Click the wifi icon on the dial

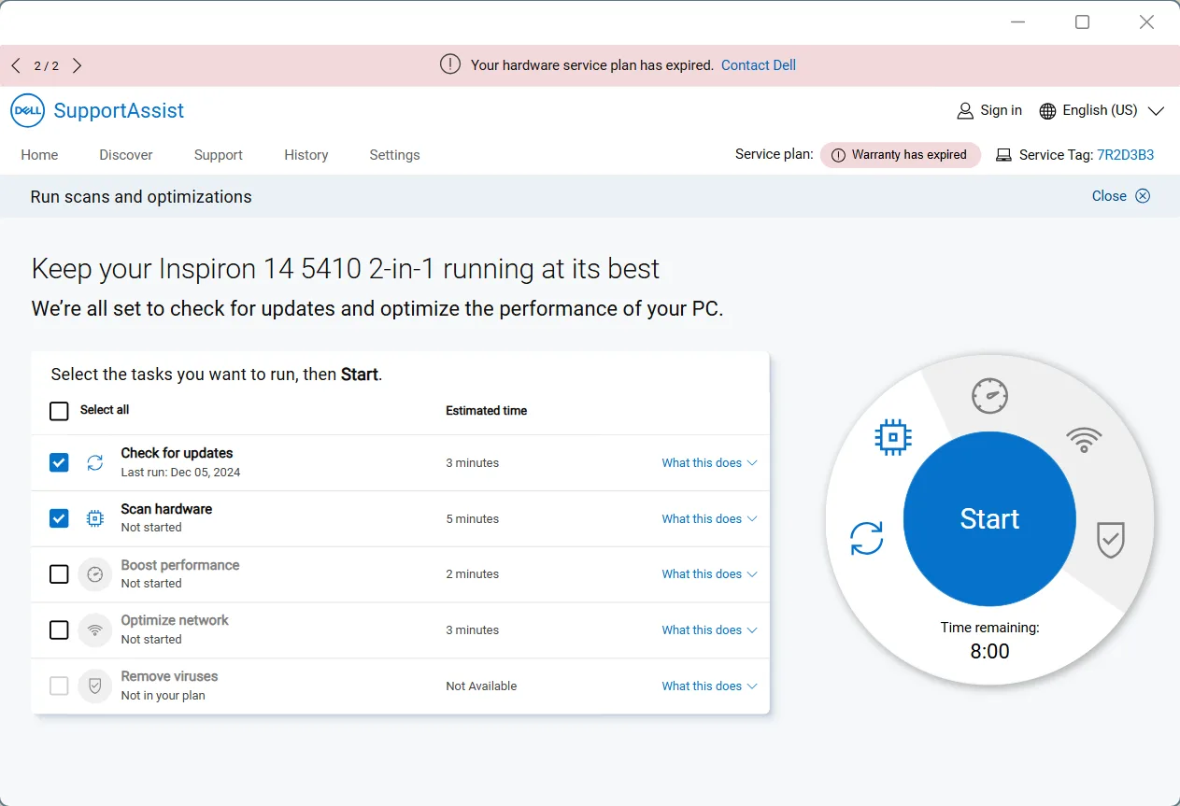point(1084,438)
